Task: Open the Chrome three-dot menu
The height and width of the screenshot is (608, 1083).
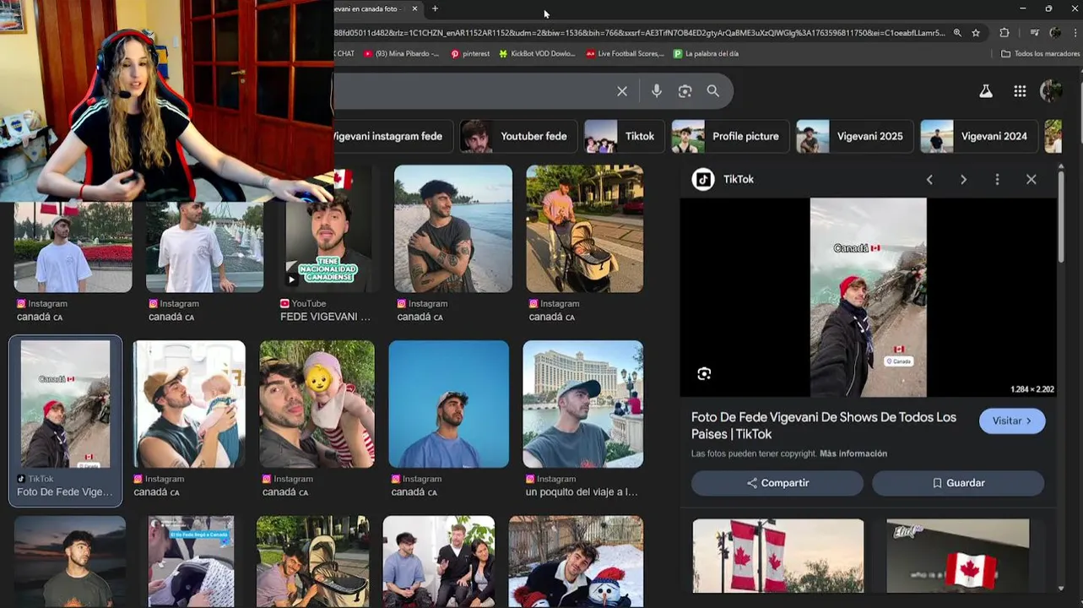Action: pyautogui.click(x=1074, y=33)
